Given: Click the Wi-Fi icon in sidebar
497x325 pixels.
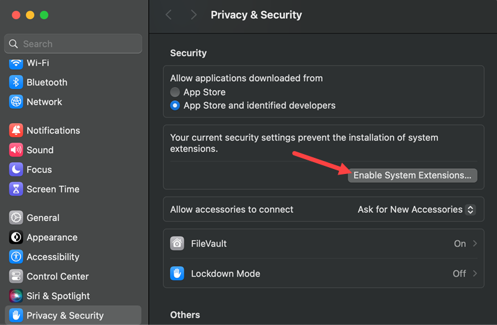Looking at the screenshot, I should point(16,63).
